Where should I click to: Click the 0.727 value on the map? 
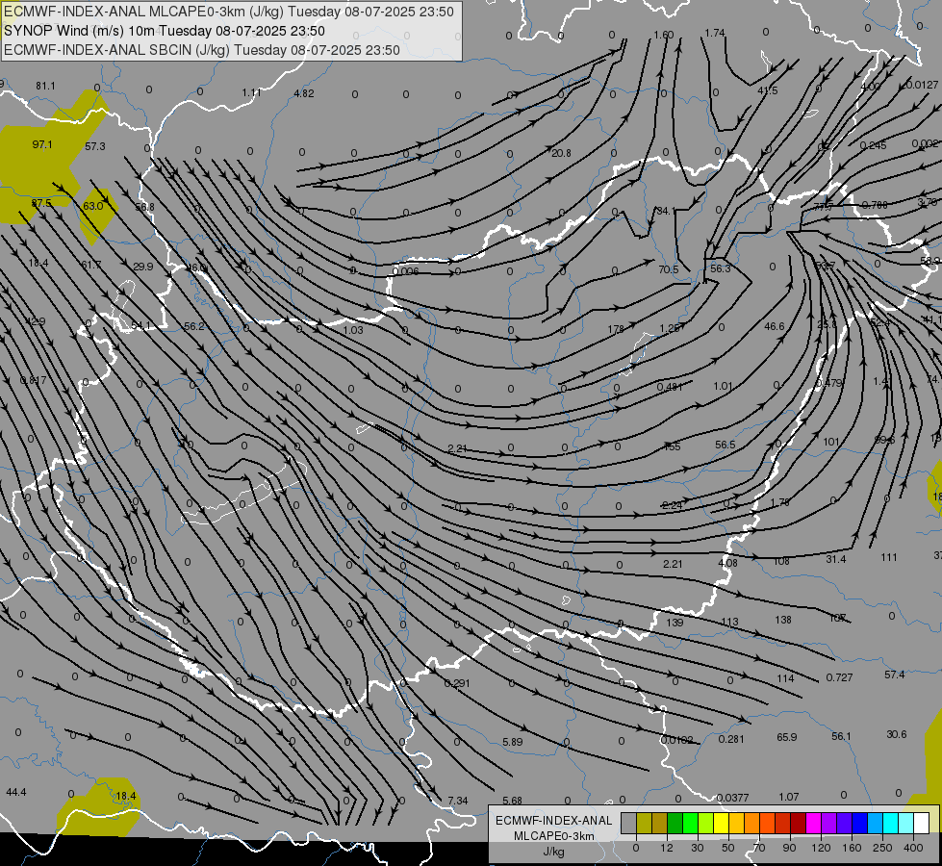839,677
